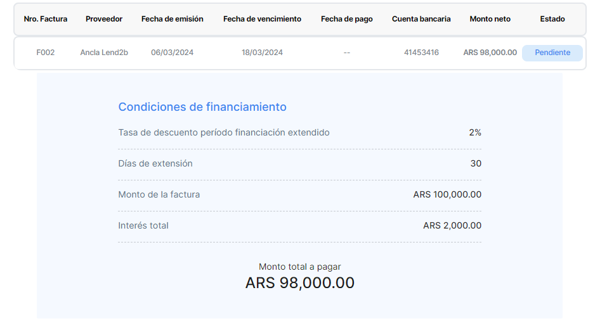Viewport: 607px width, 321px height.
Task: Click the Estado column header
Action: coord(552,19)
